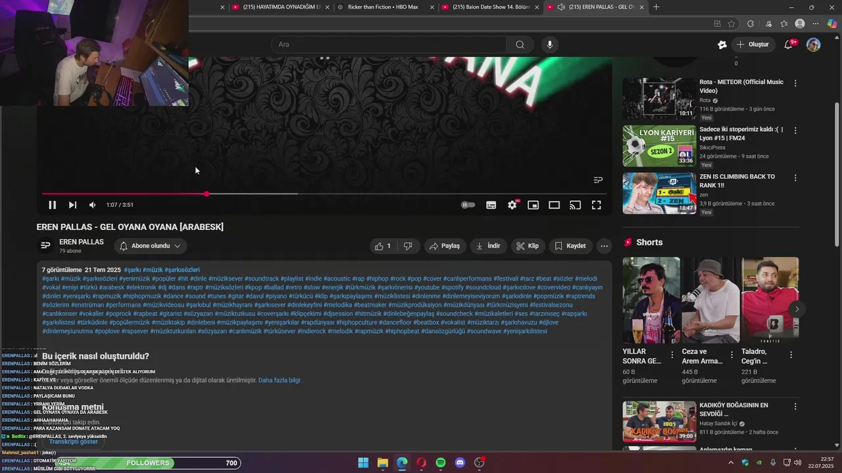Enable theater mode view

click(555, 205)
